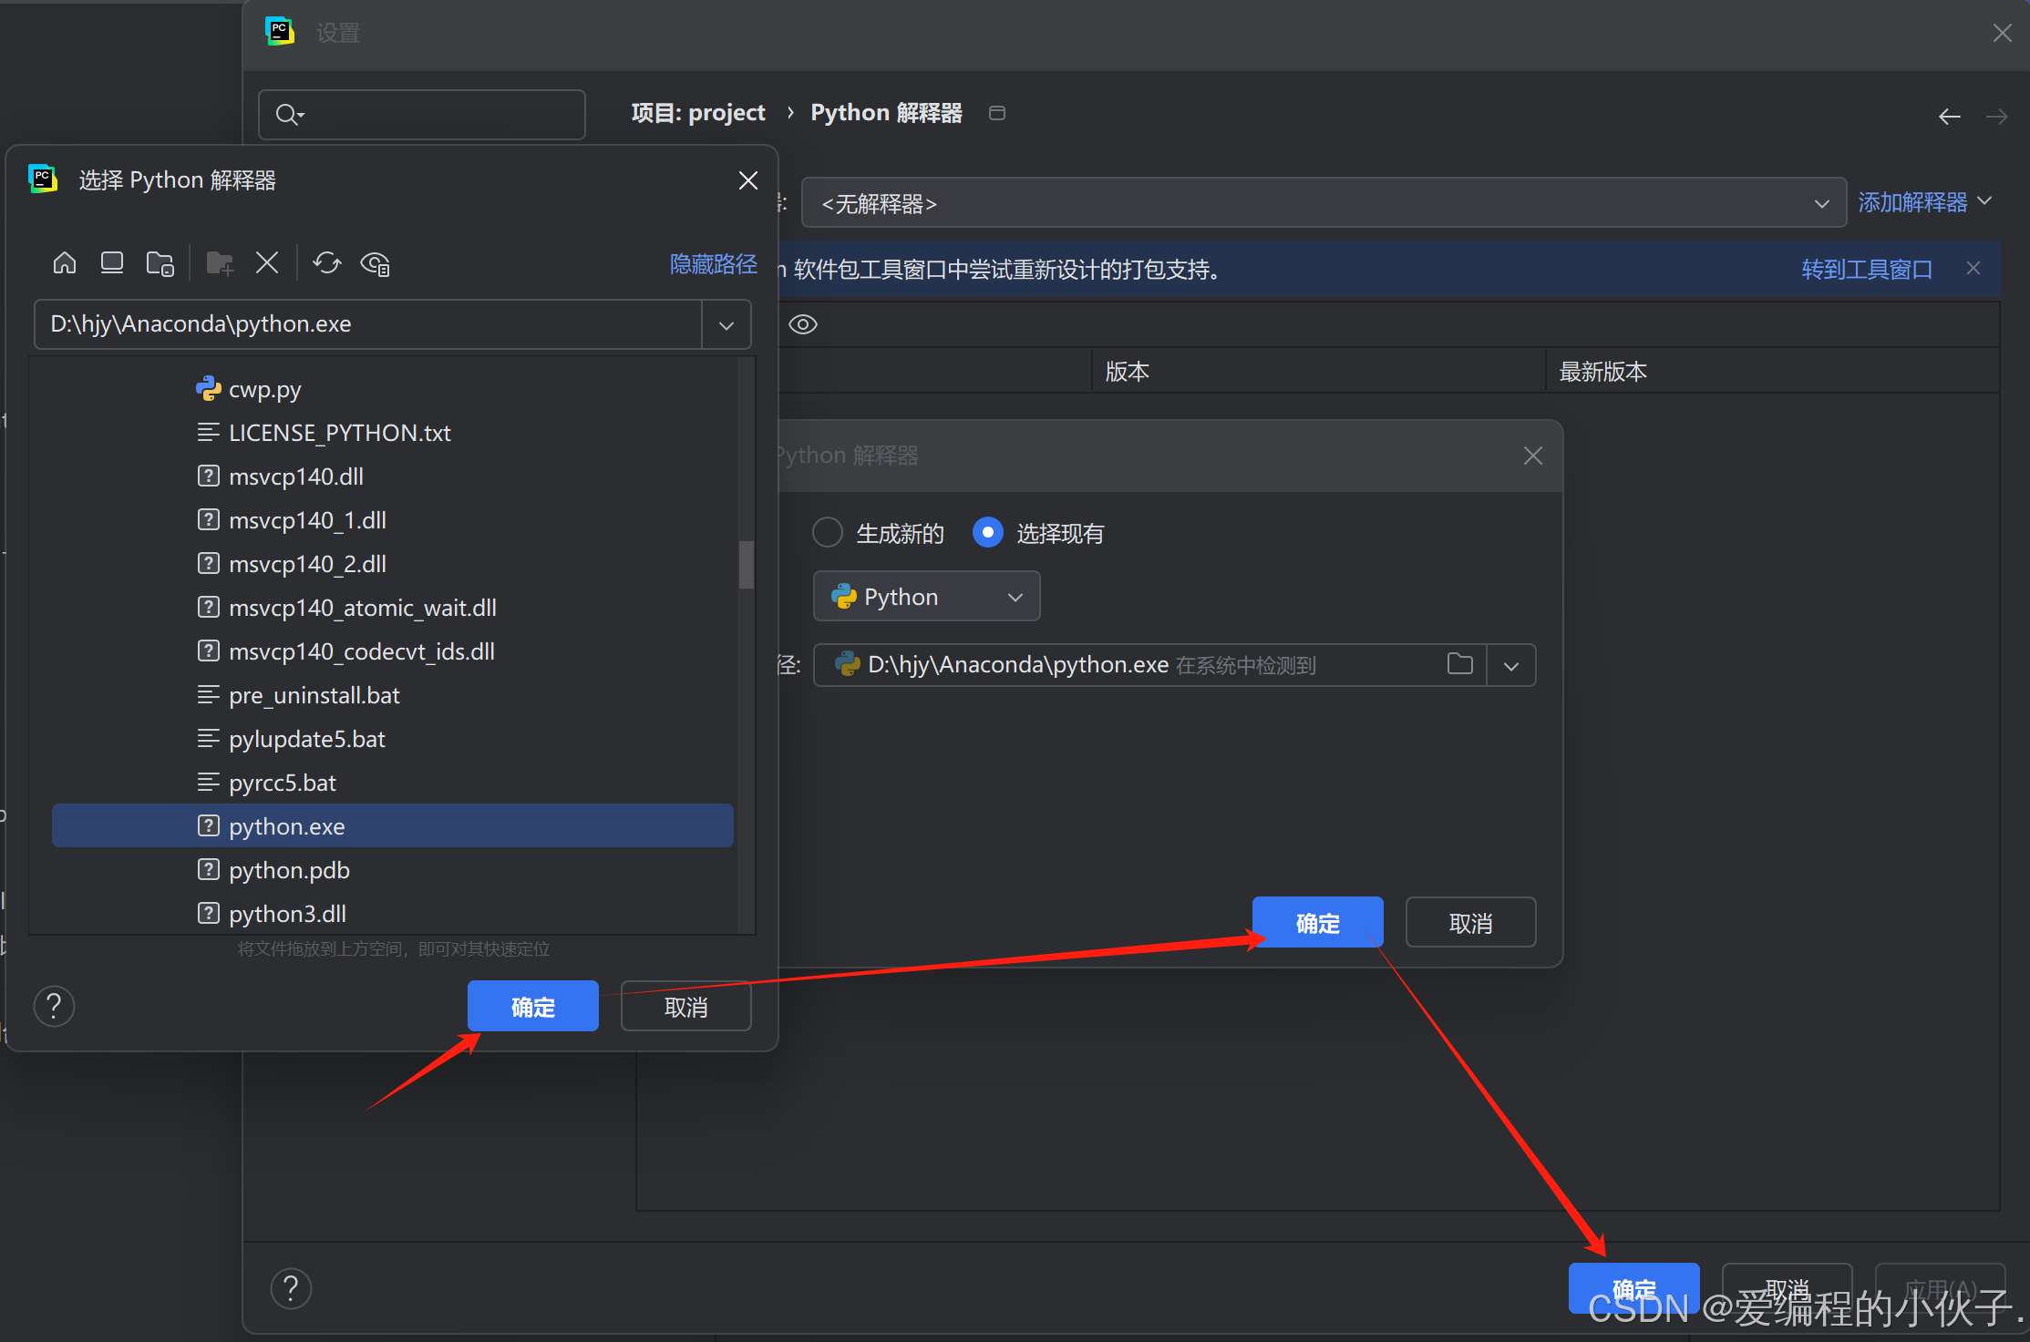Click 转到工具窗口 link

point(1866,269)
